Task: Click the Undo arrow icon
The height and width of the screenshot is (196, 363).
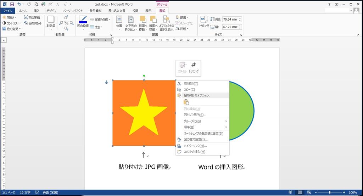Action: (x=19, y=4)
